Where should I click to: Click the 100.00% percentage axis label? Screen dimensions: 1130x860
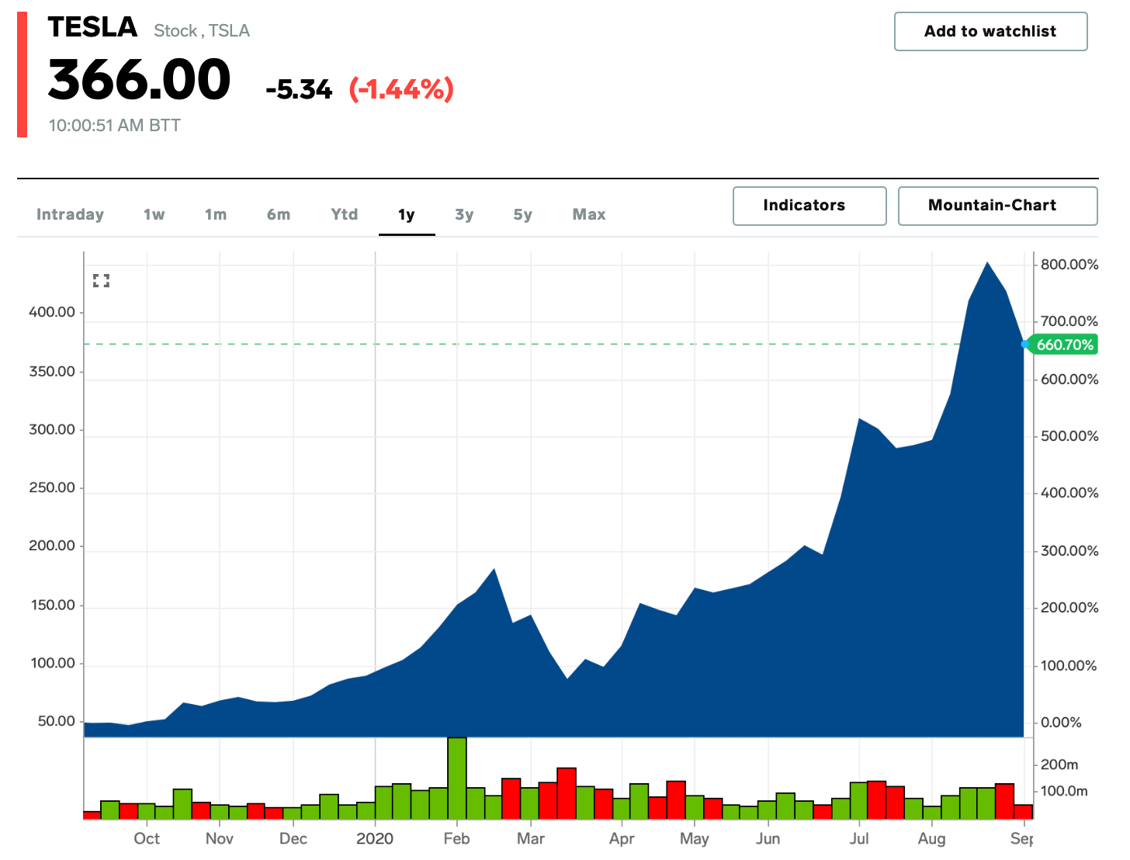[1069, 666]
